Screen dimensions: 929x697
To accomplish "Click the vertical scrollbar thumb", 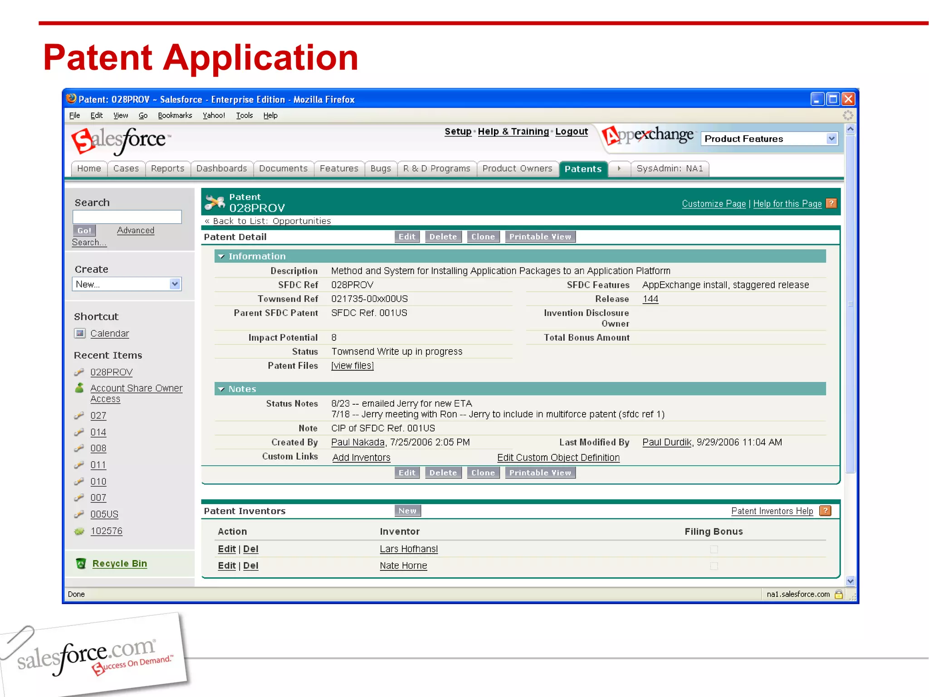I will coord(851,304).
